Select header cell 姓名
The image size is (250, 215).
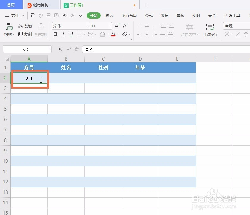click(66, 67)
